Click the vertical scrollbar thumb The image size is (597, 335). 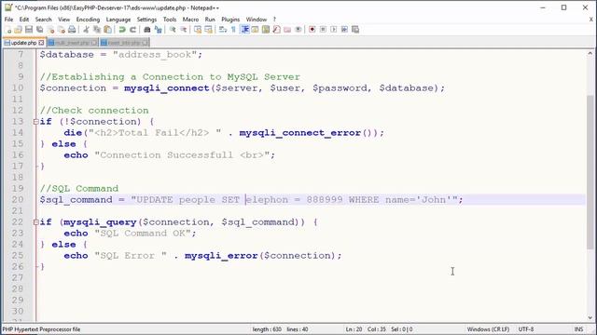pyautogui.click(x=590, y=171)
